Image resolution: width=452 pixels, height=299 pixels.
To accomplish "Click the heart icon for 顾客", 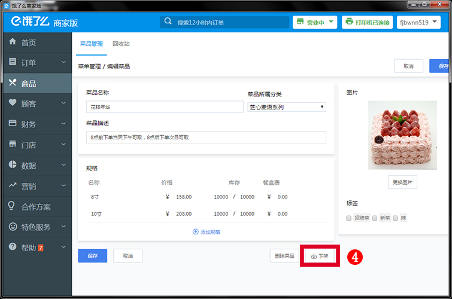I will pyautogui.click(x=13, y=103).
